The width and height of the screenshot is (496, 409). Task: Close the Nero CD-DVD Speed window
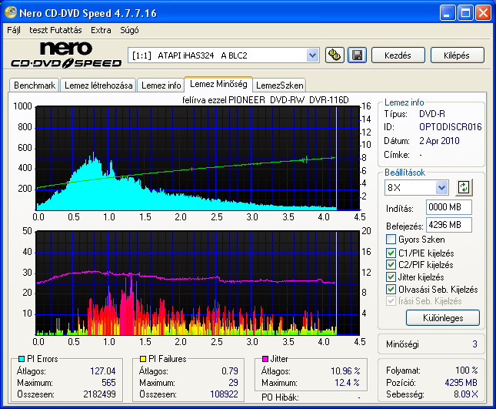pos(484,13)
